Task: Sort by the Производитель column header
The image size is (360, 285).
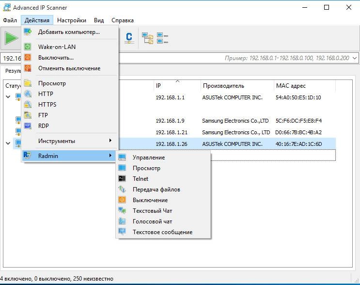Action: (237, 86)
